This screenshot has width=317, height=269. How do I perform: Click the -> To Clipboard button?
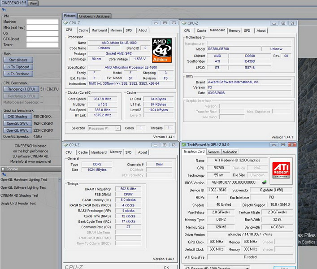point(18,67)
